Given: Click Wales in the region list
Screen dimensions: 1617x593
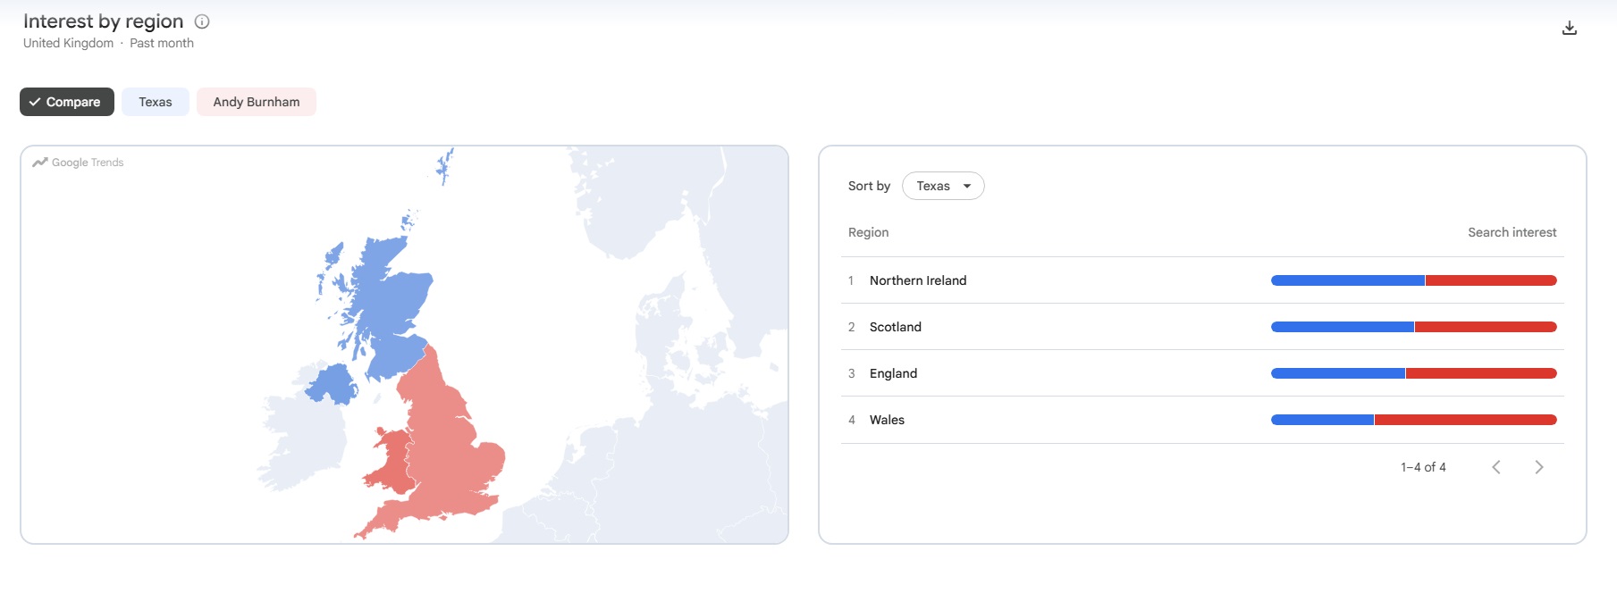Looking at the screenshot, I should pos(887,420).
